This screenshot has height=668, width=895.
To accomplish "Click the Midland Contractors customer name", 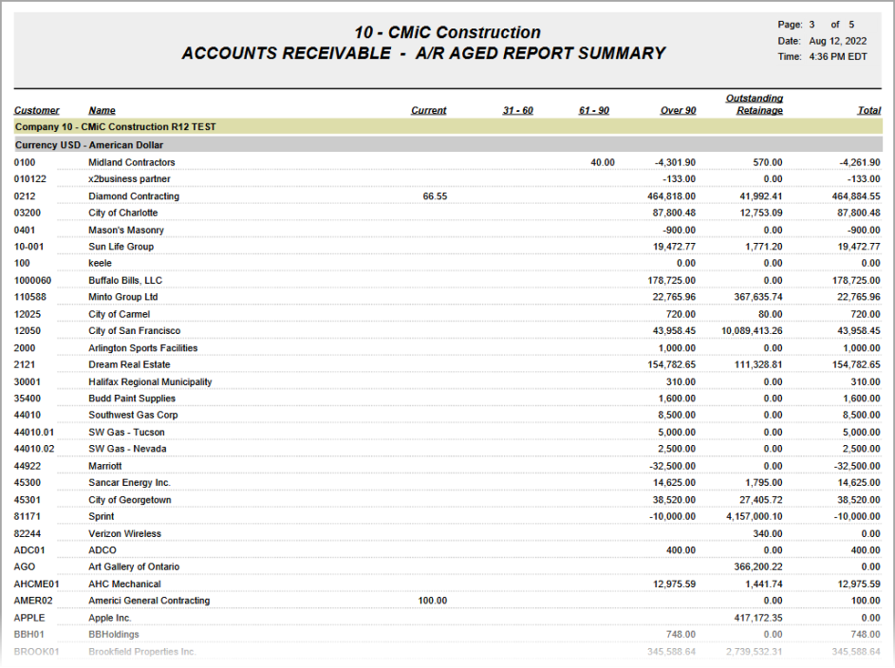I will pos(131,162).
